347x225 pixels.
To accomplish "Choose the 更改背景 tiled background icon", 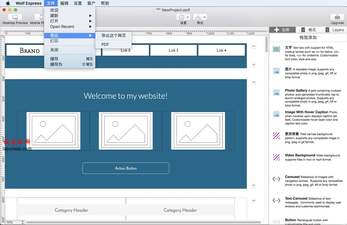I will point(276,136).
